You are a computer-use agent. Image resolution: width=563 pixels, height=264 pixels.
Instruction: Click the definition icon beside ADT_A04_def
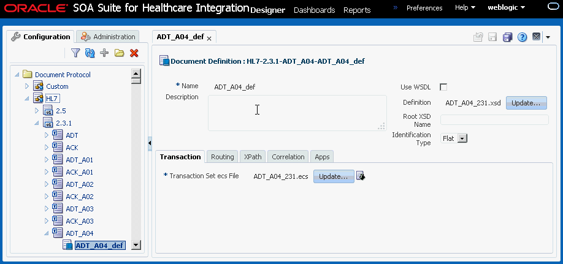[67, 245]
